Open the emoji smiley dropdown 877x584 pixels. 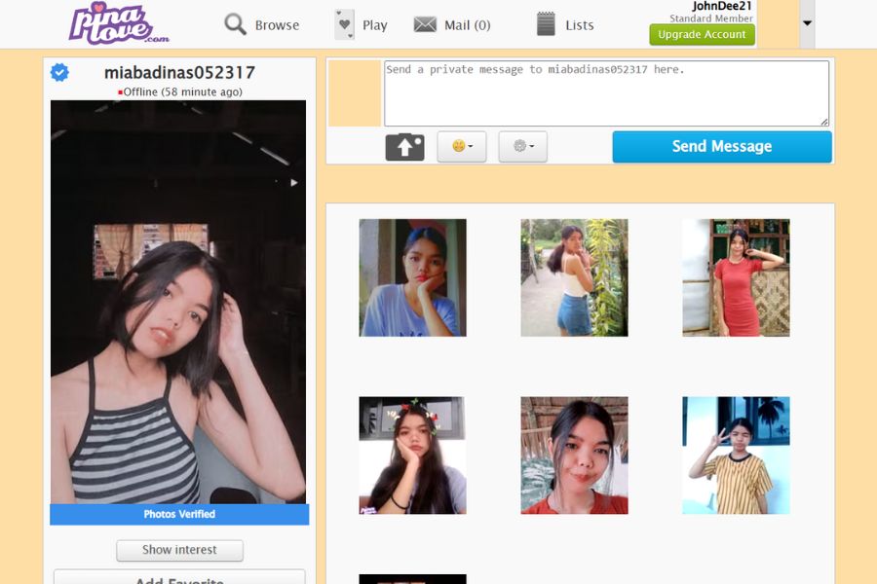tap(462, 147)
